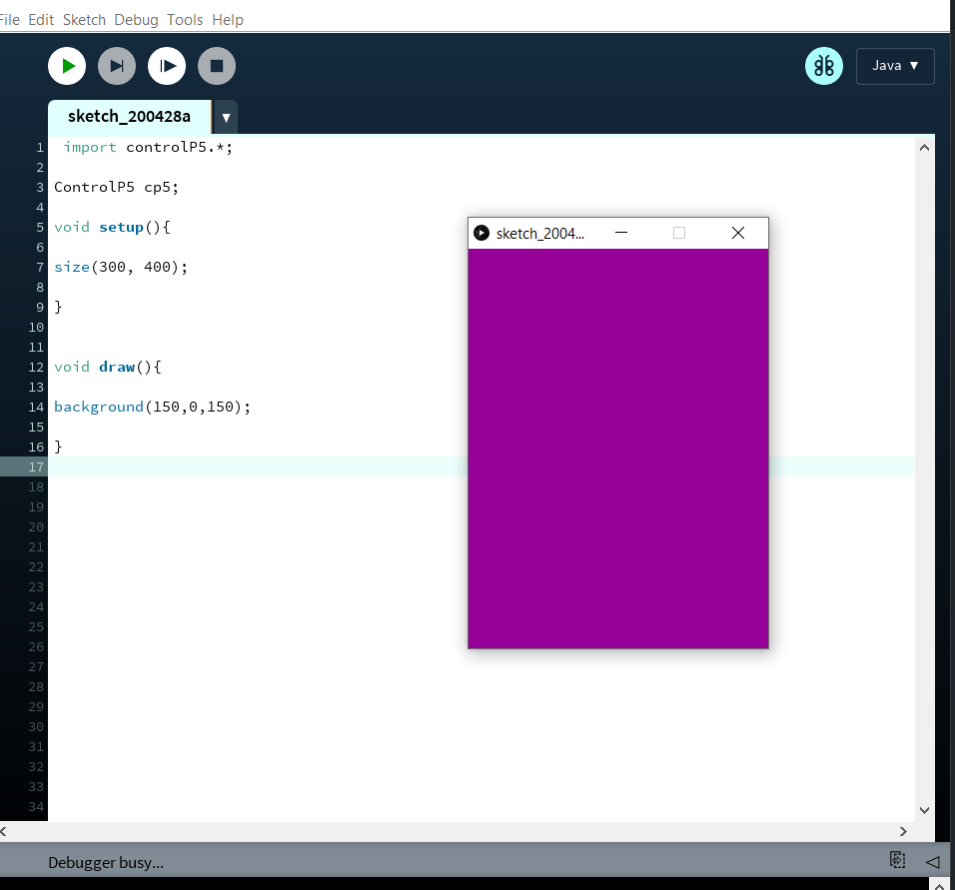Screen dimensions: 955x890
Task: Click the horizontal scrollbar right arrow
Action: click(903, 831)
